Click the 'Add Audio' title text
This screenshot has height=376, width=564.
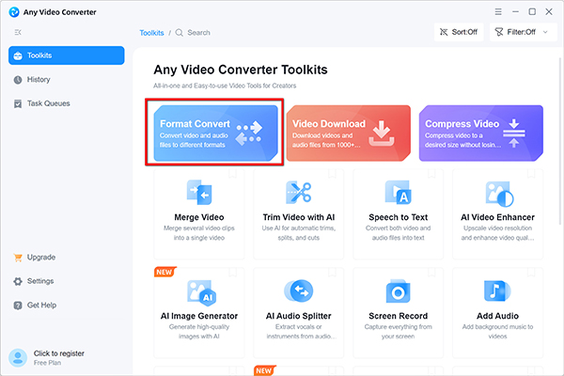pos(497,316)
